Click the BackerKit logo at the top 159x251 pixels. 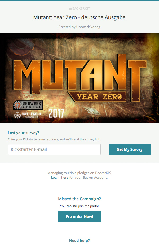[x=79, y=8]
